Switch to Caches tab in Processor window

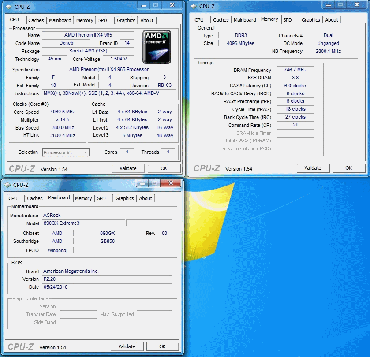pos(36,20)
